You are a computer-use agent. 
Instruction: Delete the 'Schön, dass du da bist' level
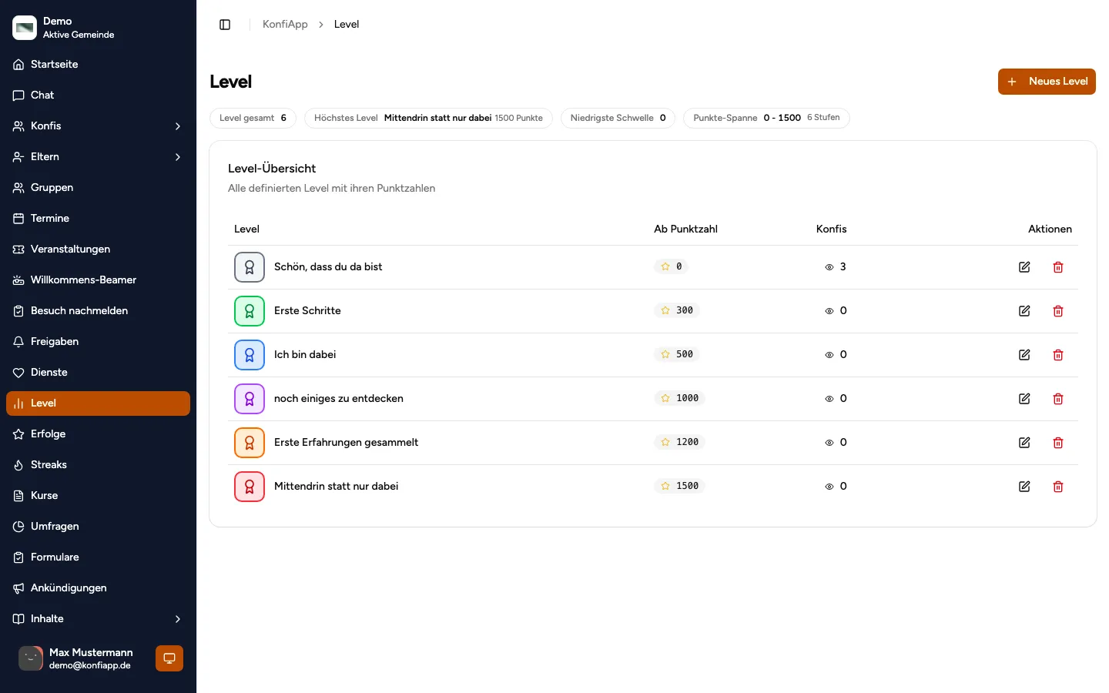pos(1058,267)
